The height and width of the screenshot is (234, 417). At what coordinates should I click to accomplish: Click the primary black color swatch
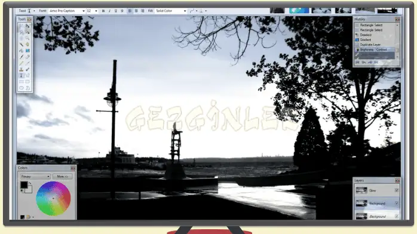pos(24,185)
